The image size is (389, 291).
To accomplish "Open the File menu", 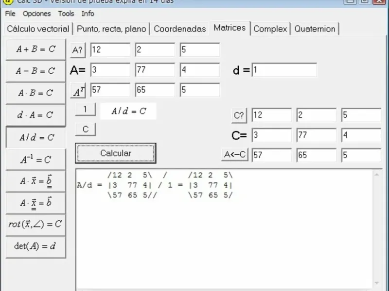I will (x=10, y=14).
